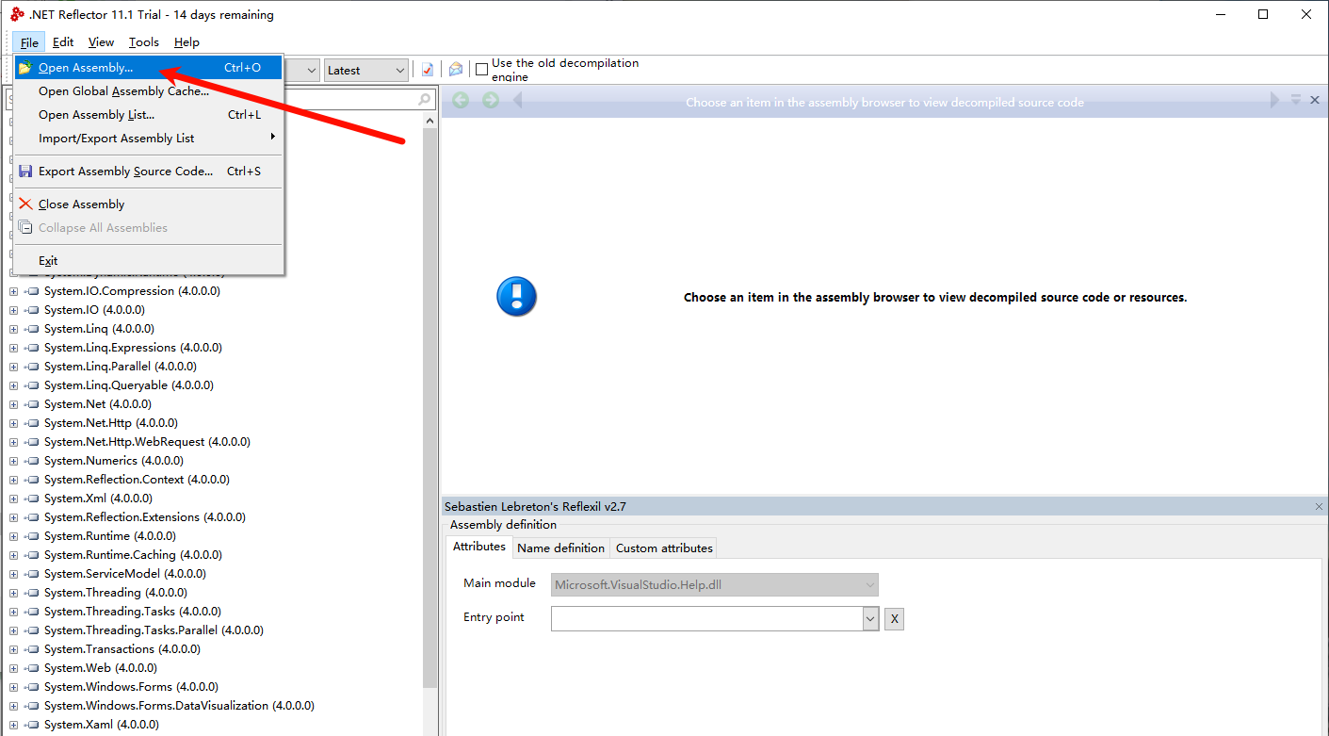Click the search magnifier icon
1329x736 pixels.
pyautogui.click(x=425, y=100)
